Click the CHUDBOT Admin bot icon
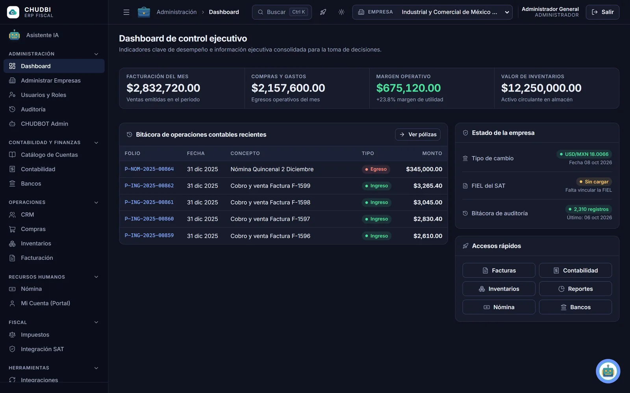 pyautogui.click(x=12, y=124)
